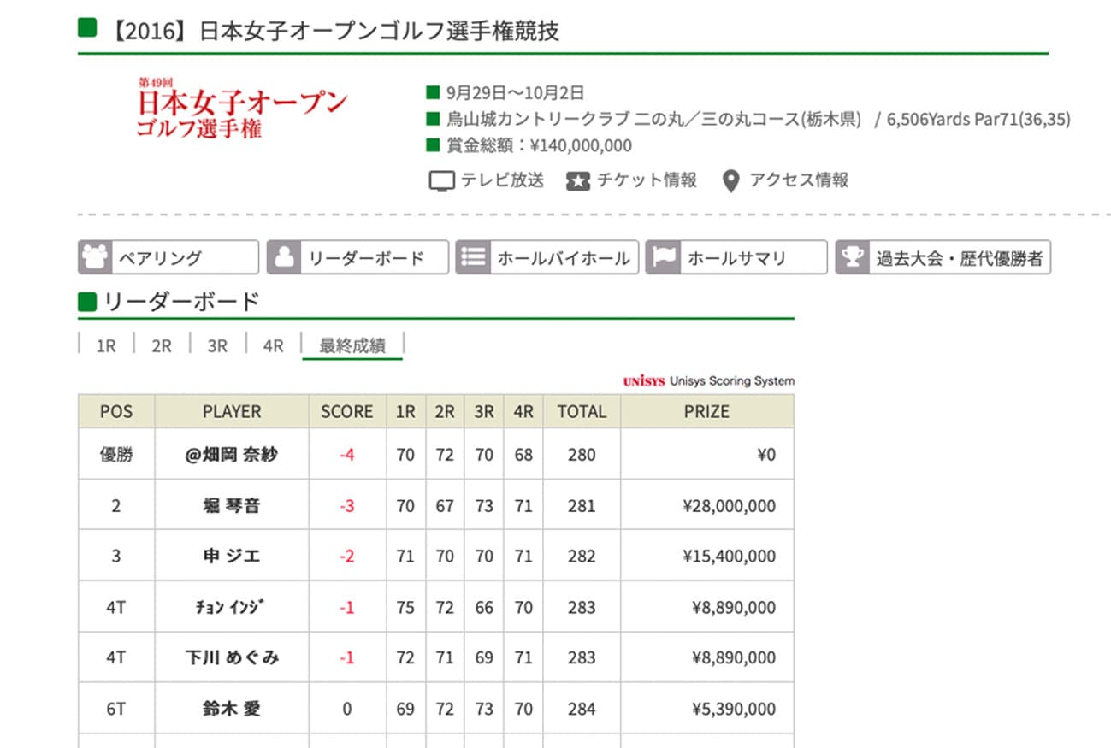
Task: Select the 3R round tab
Action: [217, 346]
